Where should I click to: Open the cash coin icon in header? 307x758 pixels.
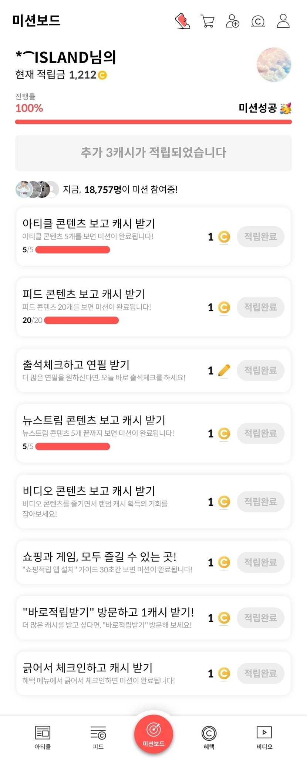point(258,21)
